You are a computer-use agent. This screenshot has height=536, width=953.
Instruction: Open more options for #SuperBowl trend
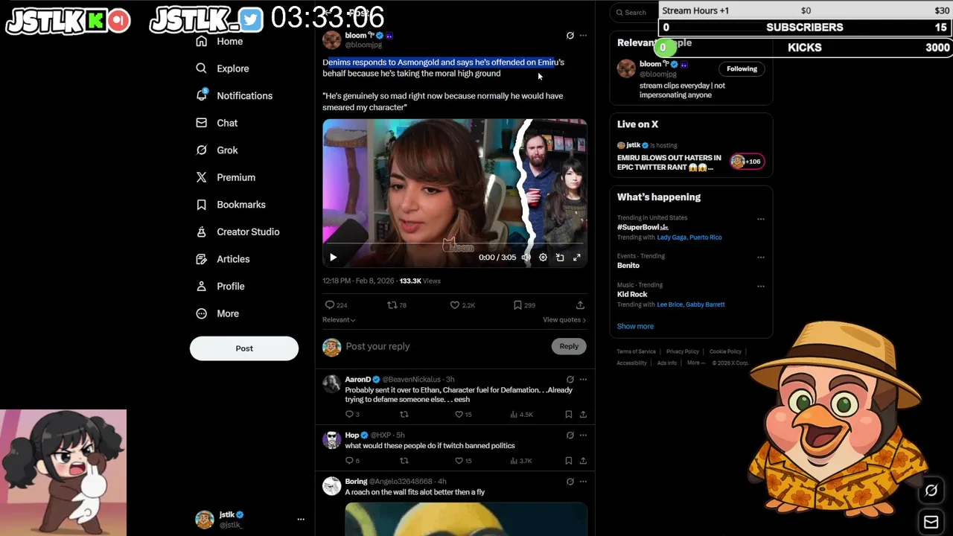tap(761, 219)
